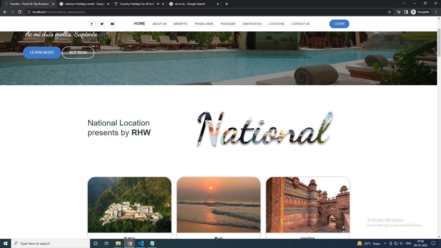The image size is (441, 248).
Task: Switch to the vis-à-vis Google Search tab
Action: point(190,4)
